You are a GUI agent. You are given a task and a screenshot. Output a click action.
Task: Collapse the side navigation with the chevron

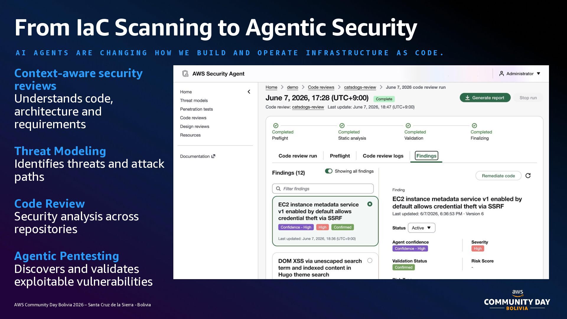[x=249, y=92]
